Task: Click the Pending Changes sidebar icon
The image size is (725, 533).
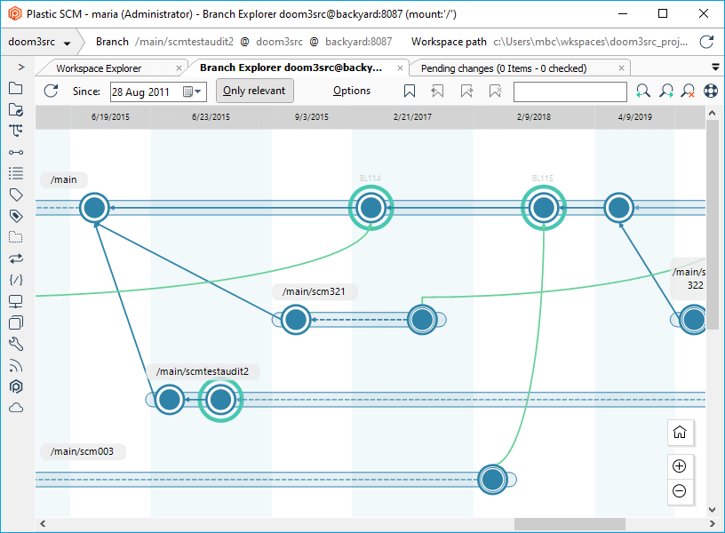Action: point(15,109)
